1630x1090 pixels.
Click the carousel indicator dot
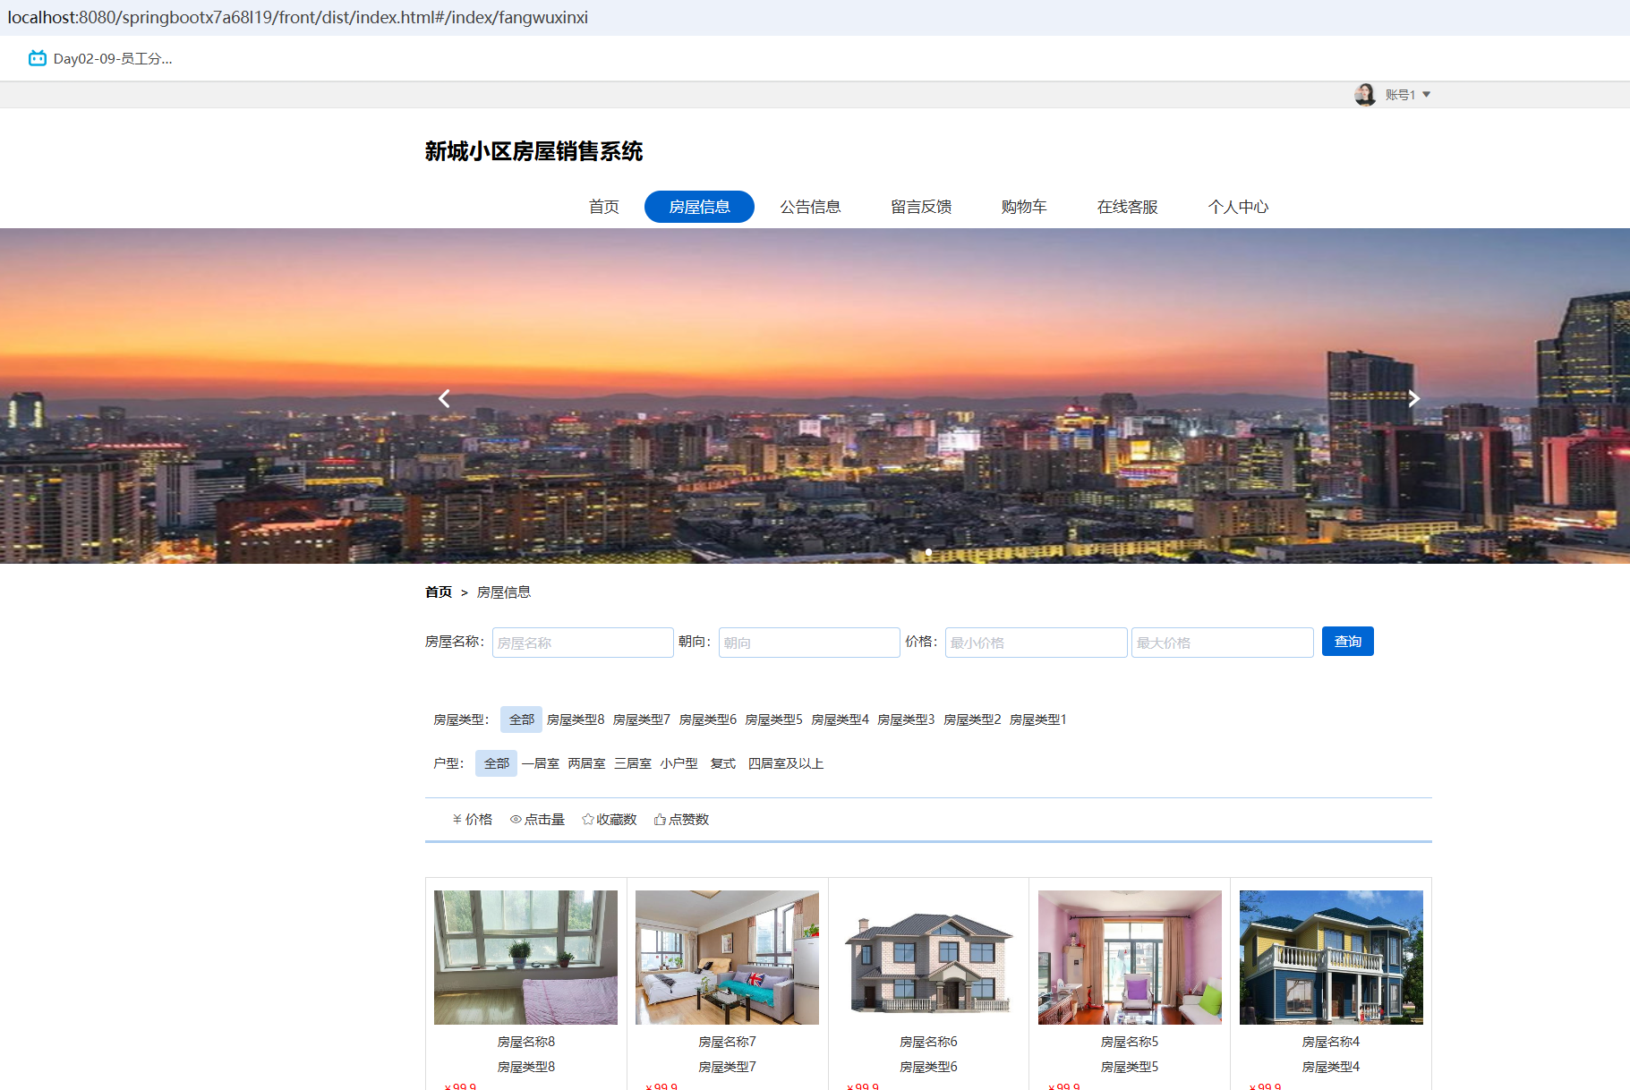tap(928, 552)
